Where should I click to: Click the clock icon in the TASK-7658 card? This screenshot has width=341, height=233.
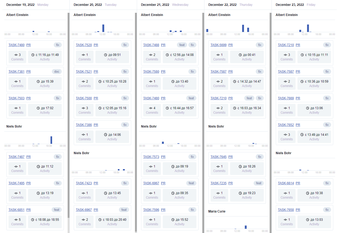307,220
